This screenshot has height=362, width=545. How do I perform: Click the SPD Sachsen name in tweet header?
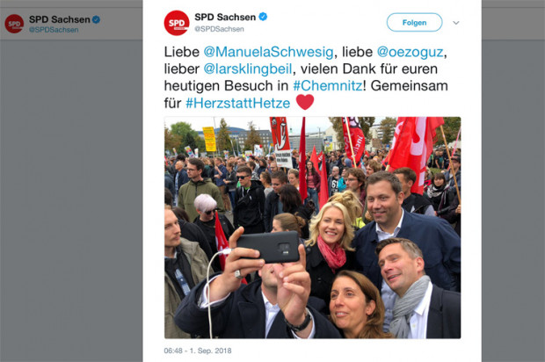coord(225,17)
